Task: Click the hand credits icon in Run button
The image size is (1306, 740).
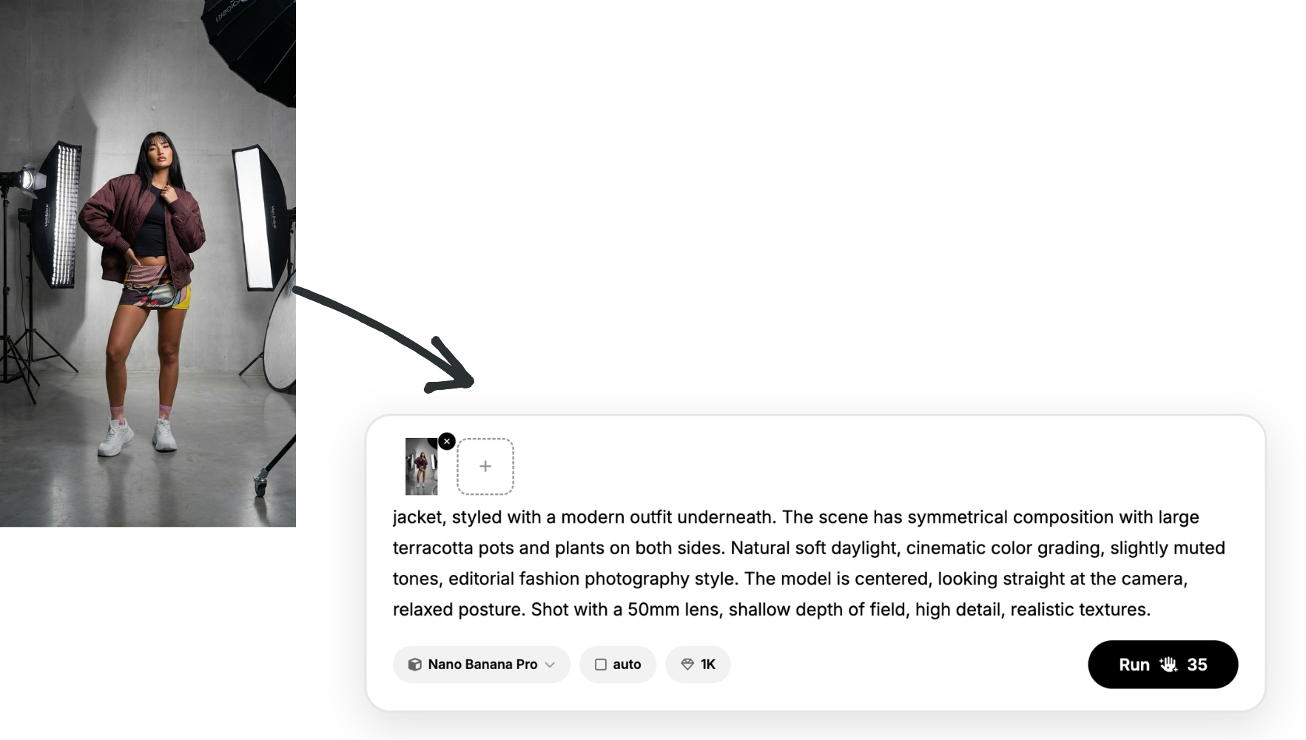Action: click(1168, 665)
